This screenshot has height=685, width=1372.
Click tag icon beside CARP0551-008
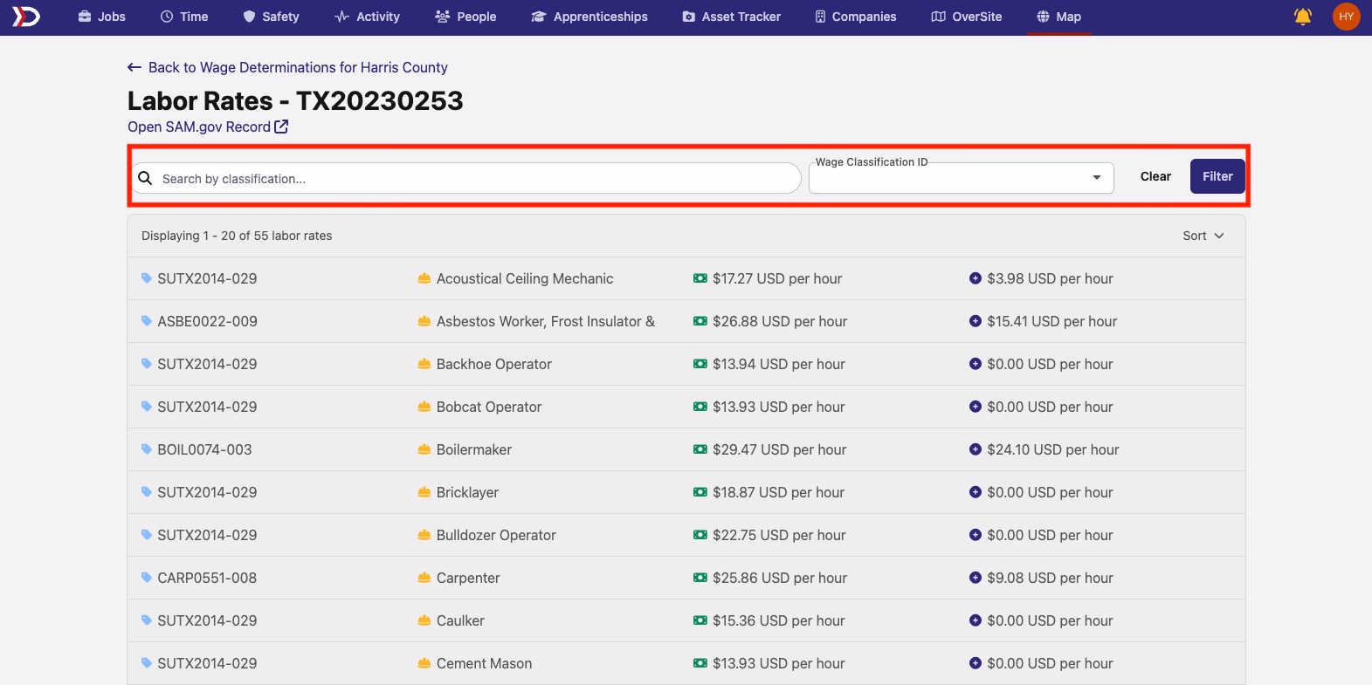(x=147, y=578)
